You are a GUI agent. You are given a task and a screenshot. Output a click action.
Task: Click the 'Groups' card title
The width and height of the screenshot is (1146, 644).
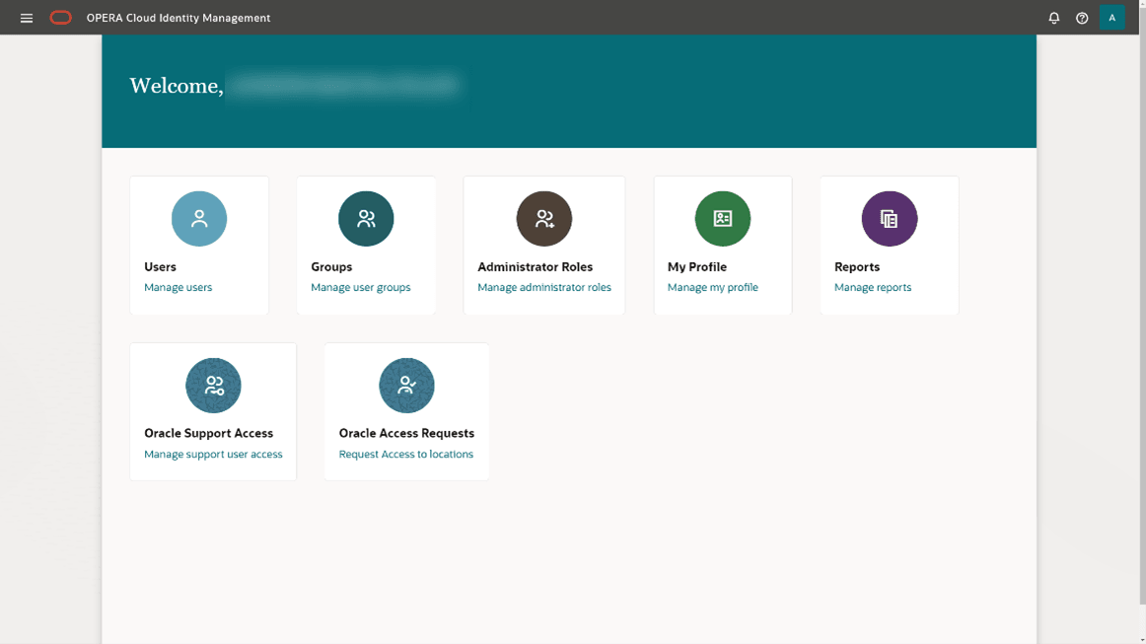pyautogui.click(x=331, y=267)
